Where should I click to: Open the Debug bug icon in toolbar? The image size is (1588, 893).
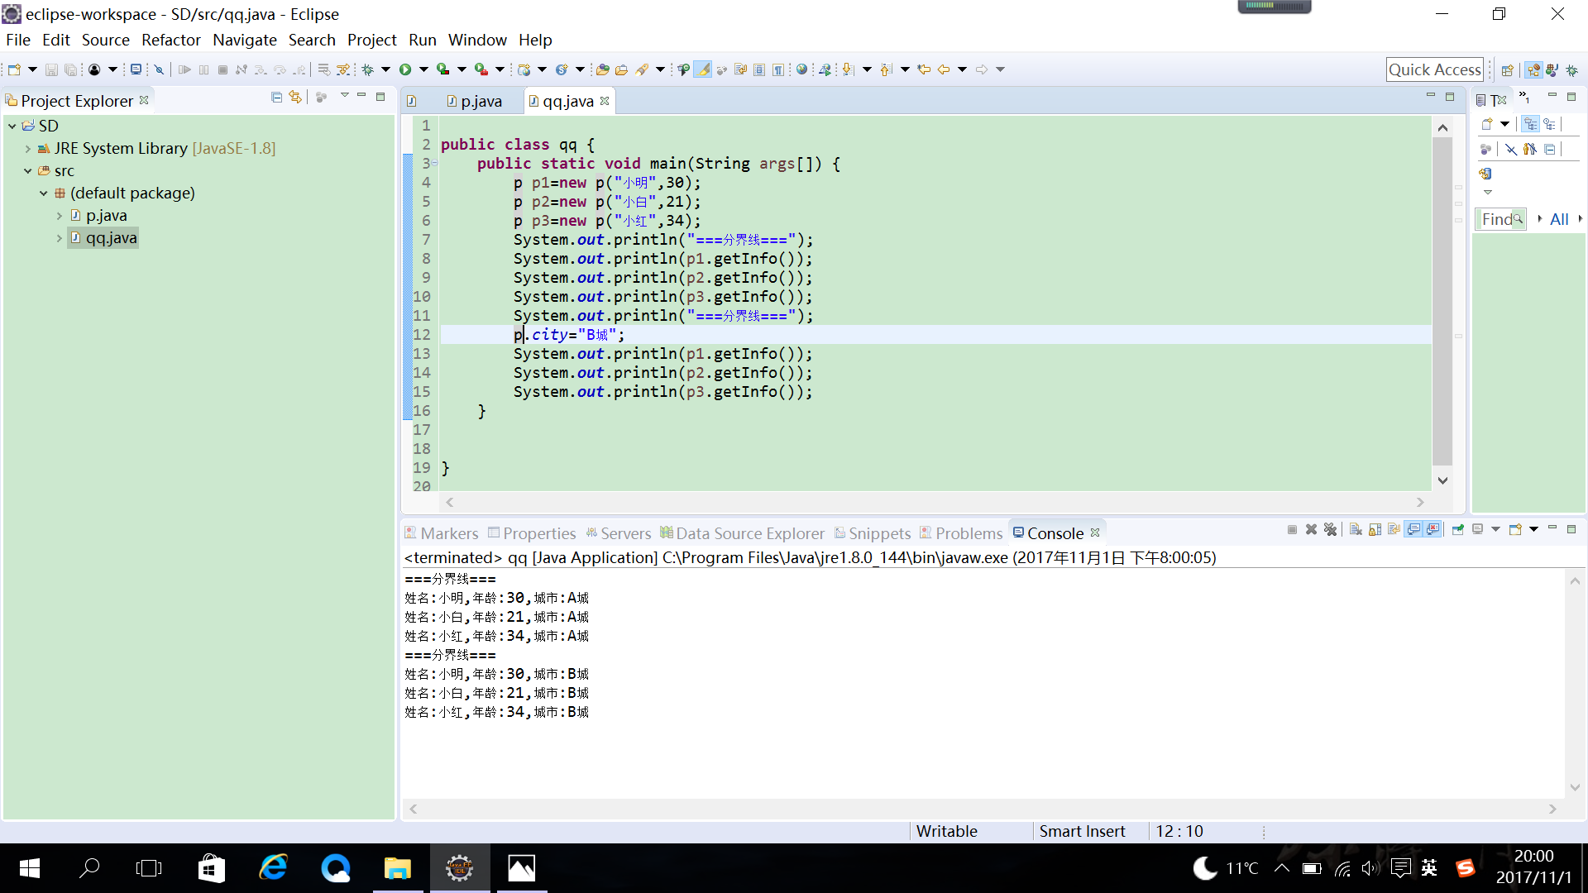pyautogui.click(x=368, y=69)
